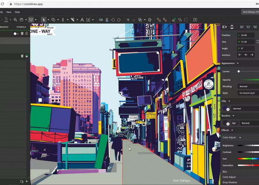Collapse the Appearance section
This screenshot has width=259, height=185.
pos(238,63)
